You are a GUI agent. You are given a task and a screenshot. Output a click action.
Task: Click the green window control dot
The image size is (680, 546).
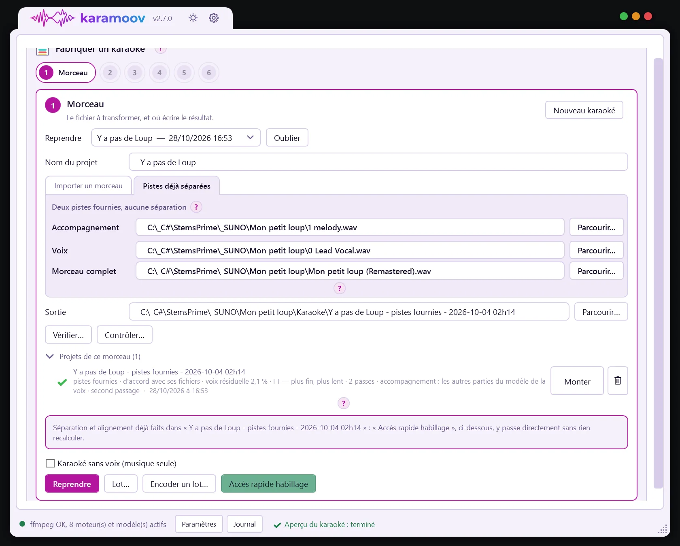pos(624,16)
